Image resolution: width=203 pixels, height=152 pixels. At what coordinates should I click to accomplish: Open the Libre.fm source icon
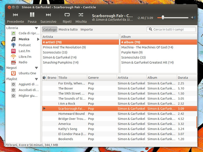tap(13, 57)
